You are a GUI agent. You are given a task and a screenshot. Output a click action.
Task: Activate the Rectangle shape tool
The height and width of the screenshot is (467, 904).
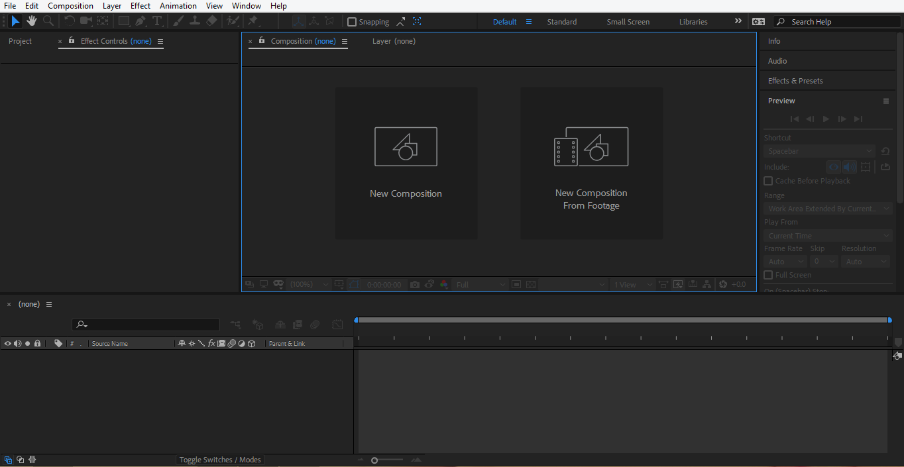[x=124, y=21]
